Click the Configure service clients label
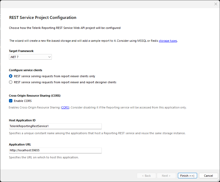This screenshot has height=182, width=220. pos(26,70)
